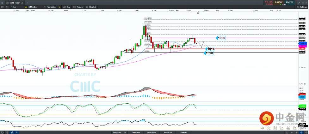Click the 2,069.65 axis price label

(302, 23)
